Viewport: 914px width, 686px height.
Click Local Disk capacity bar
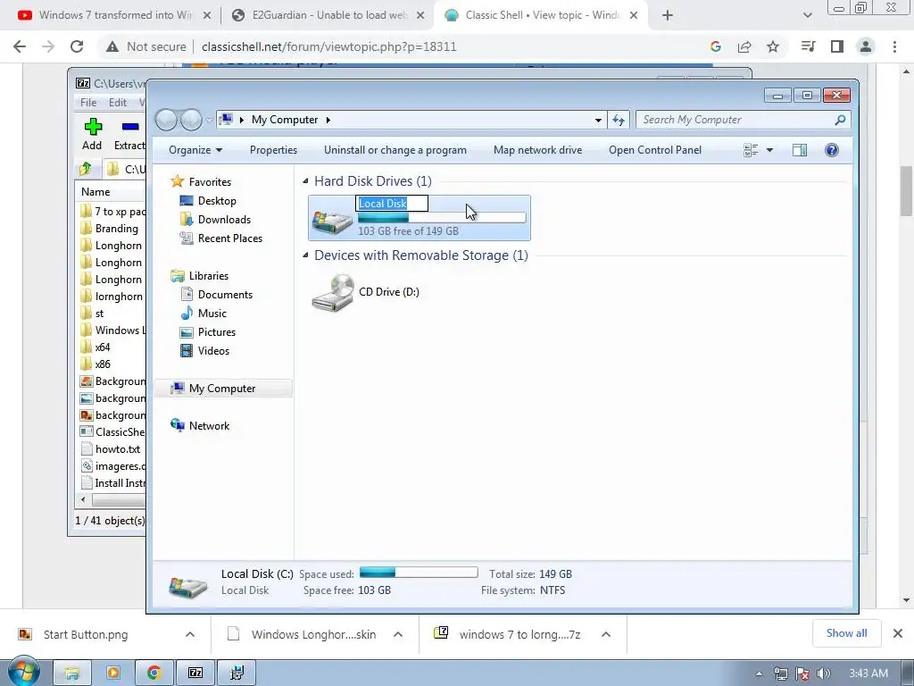point(442,218)
